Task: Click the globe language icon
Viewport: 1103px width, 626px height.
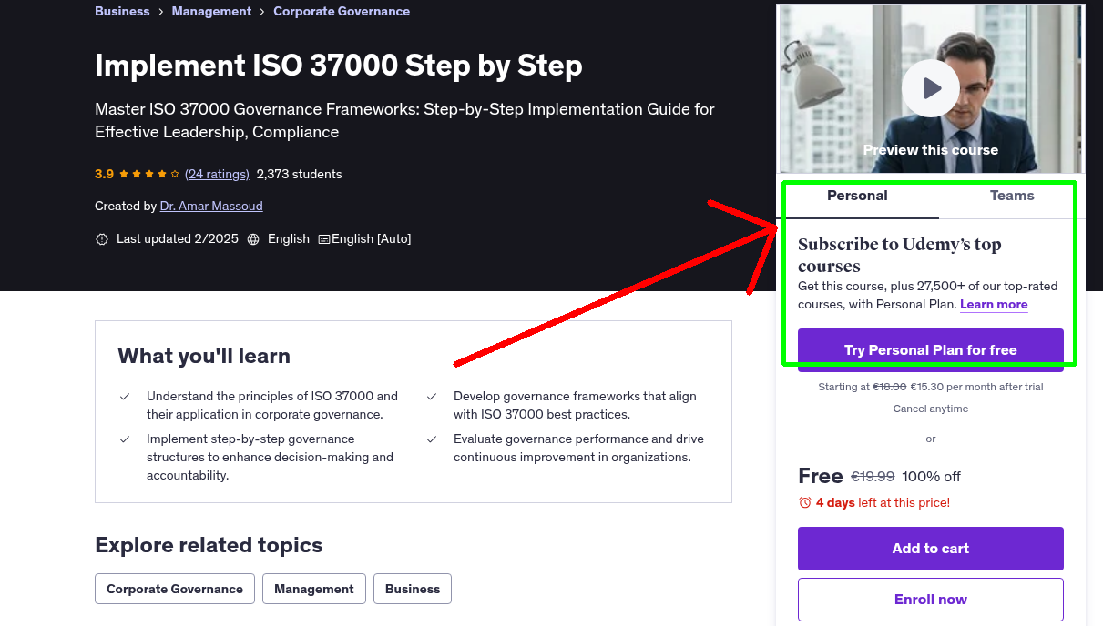Action: click(x=251, y=239)
